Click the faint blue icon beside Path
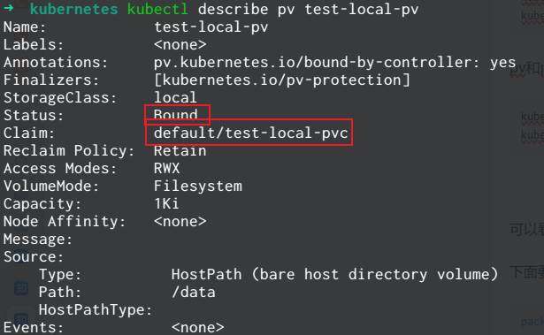 click(21, 288)
